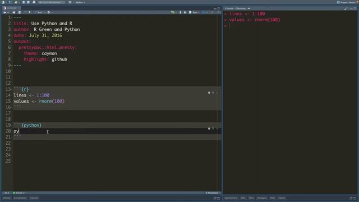This screenshot has width=359, height=202.
Task: Click 'values <- rnorm(100)' in the console output
Action: coord(255,20)
